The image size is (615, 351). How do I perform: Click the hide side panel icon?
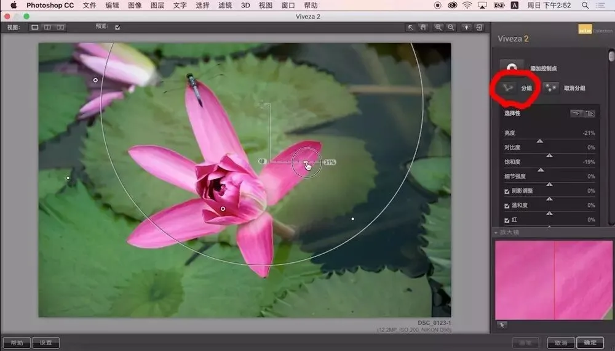479,27
